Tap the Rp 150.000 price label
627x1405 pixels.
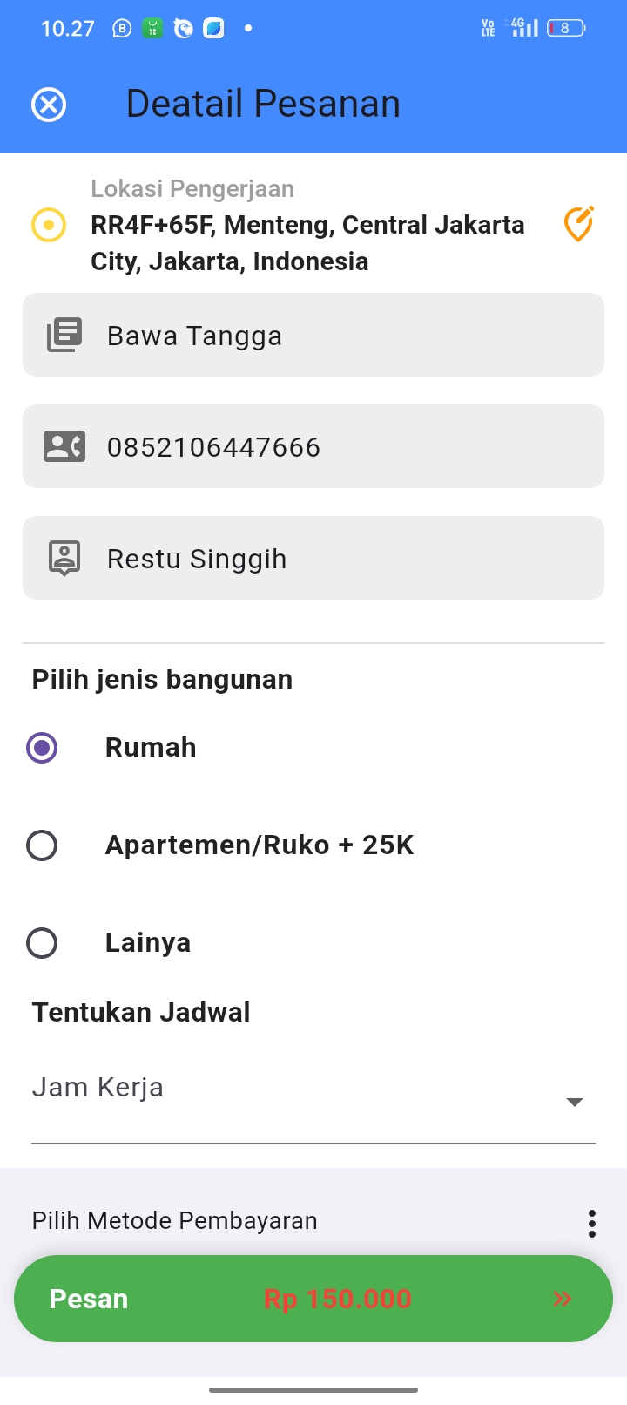tap(338, 1299)
